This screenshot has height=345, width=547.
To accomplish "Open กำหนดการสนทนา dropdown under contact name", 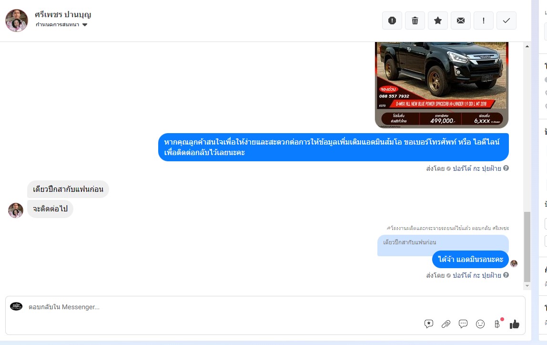I will point(61,25).
